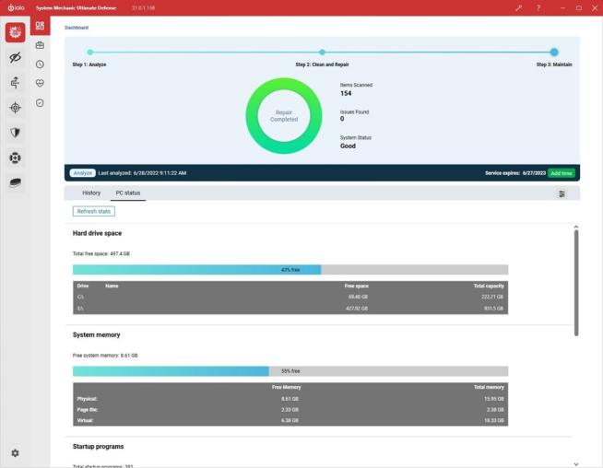Open the toolbox briefcase icon in submenu

pyautogui.click(x=40, y=45)
